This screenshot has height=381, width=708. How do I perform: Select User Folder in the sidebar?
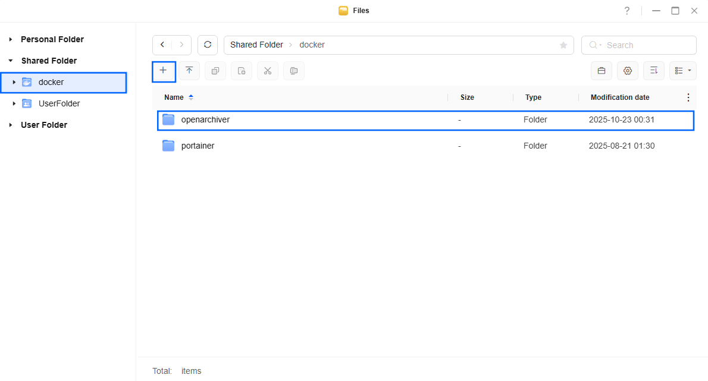tap(44, 125)
